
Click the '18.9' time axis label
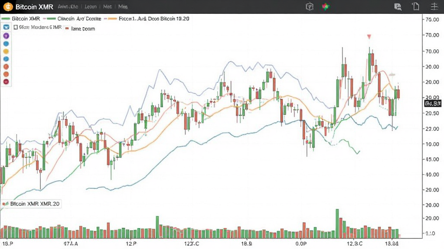246,243
